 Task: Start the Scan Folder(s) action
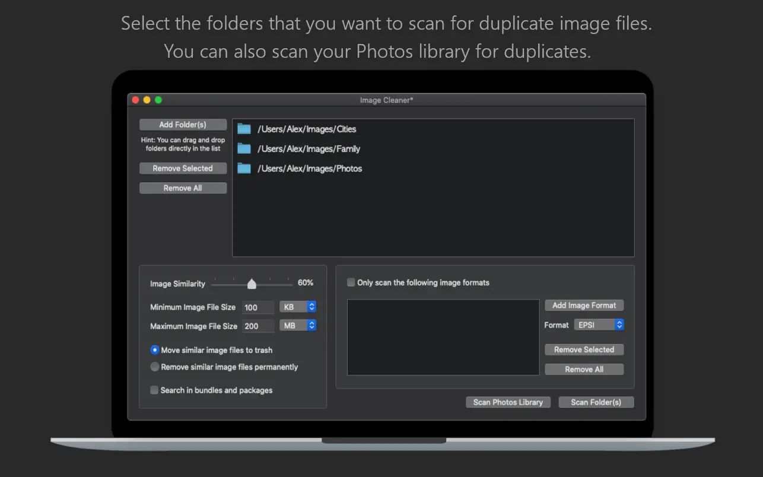coord(596,402)
